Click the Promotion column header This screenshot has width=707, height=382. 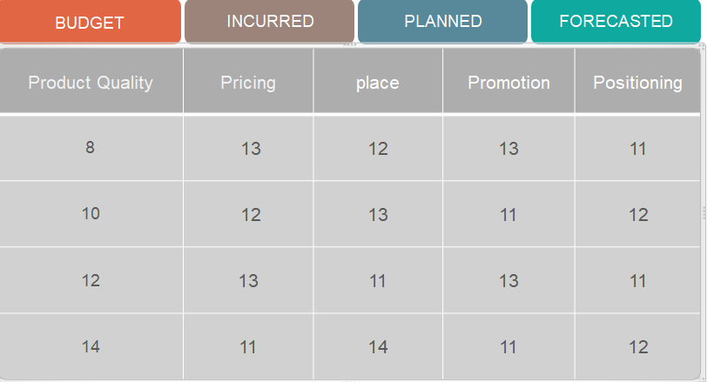508,83
